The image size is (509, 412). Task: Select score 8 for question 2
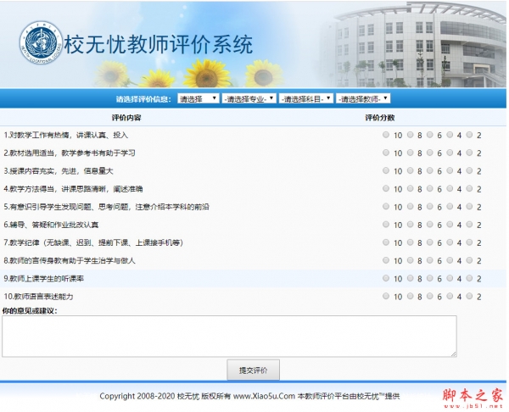[x=411, y=153]
